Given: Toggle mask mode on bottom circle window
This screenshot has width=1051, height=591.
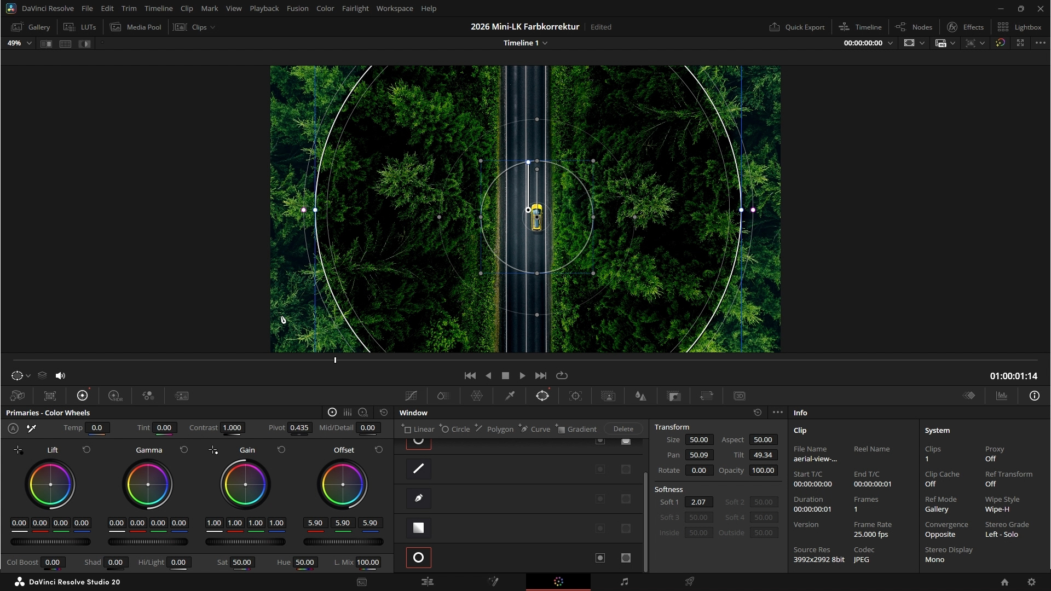Looking at the screenshot, I should (x=626, y=558).
